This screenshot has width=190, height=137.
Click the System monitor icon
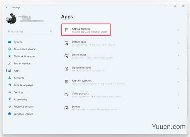tap(10, 42)
